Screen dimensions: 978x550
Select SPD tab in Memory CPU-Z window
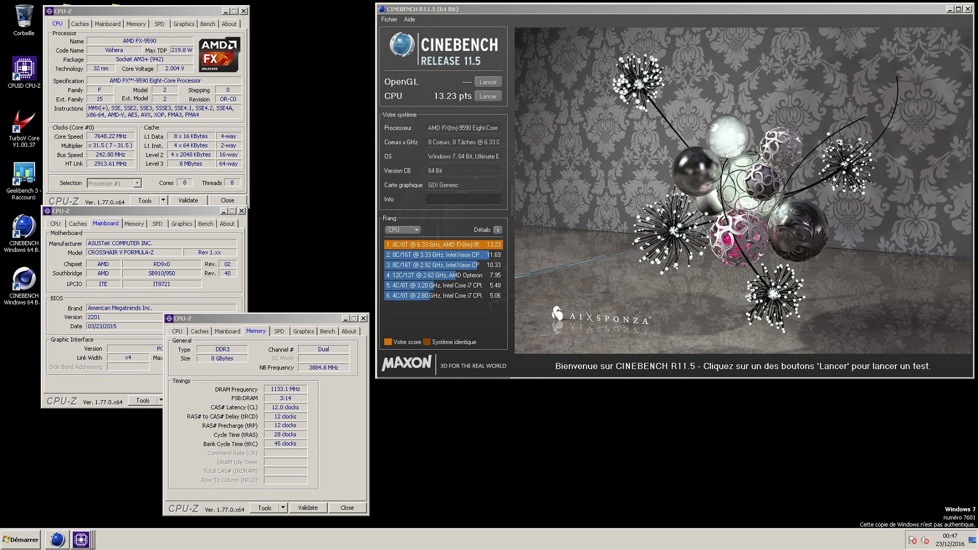coord(279,332)
